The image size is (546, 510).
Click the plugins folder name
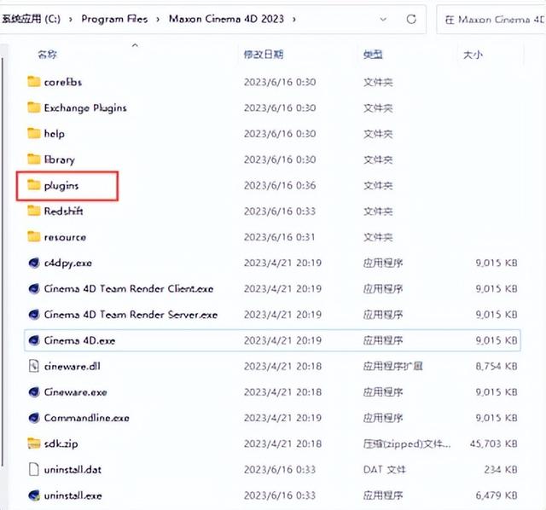(61, 186)
